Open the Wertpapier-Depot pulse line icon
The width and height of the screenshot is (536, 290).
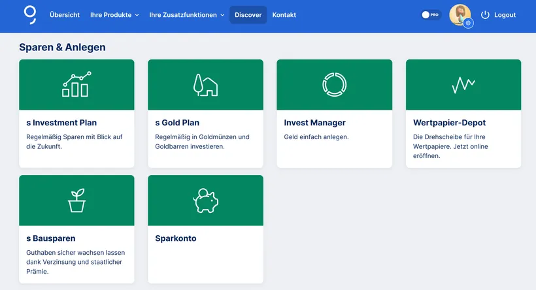coord(463,85)
